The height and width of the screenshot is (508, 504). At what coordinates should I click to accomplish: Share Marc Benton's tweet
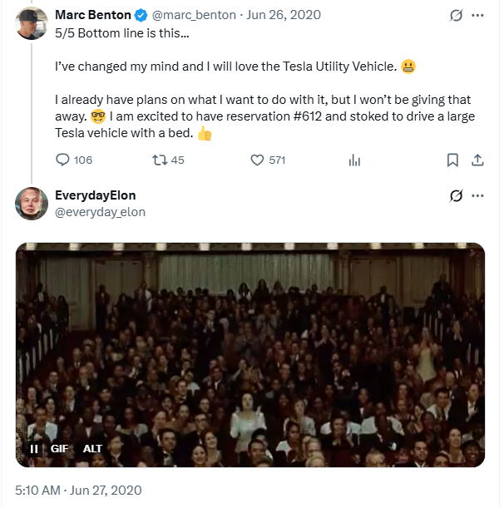point(477,160)
